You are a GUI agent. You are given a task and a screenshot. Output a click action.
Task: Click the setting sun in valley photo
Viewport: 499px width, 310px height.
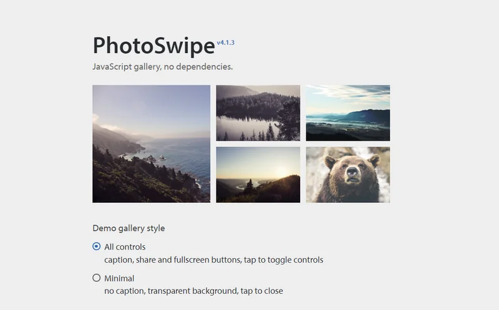click(x=281, y=172)
